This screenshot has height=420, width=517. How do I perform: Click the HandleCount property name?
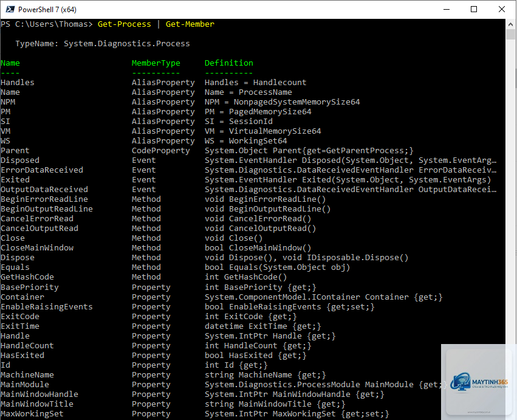pyautogui.click(x=27, y=346)
